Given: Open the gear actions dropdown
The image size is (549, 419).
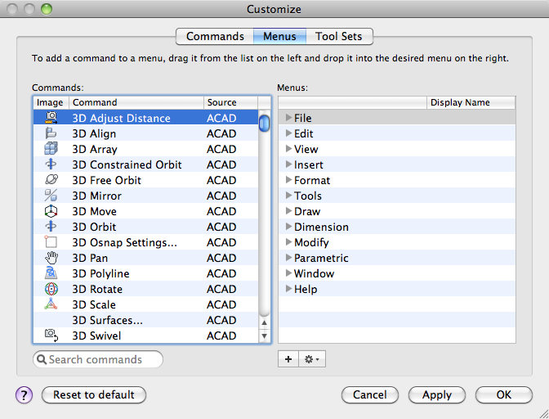Looking at the screenshot, I should 312,359.
